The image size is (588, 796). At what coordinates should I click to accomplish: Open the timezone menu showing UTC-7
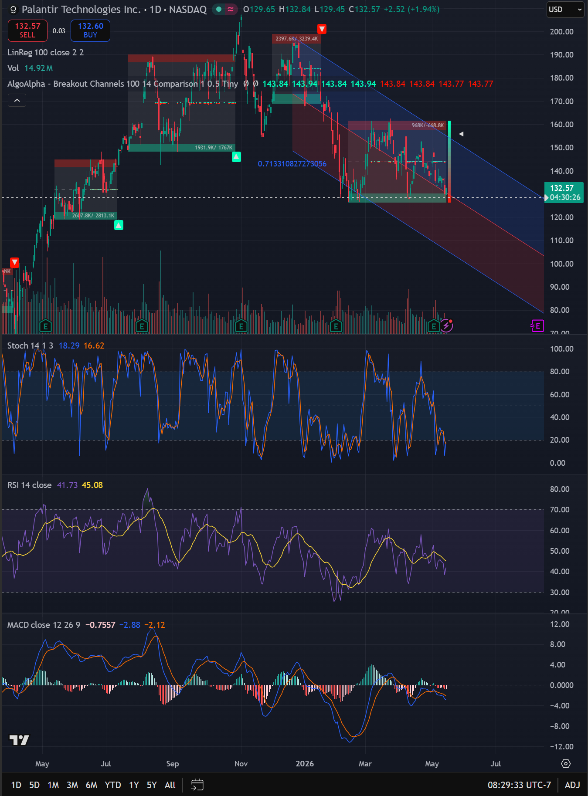tap(519, 785)
